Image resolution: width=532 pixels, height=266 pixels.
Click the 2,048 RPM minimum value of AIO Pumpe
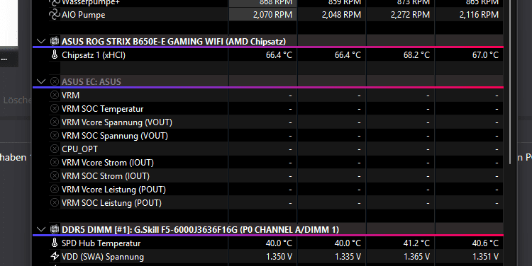click(341, 15)
